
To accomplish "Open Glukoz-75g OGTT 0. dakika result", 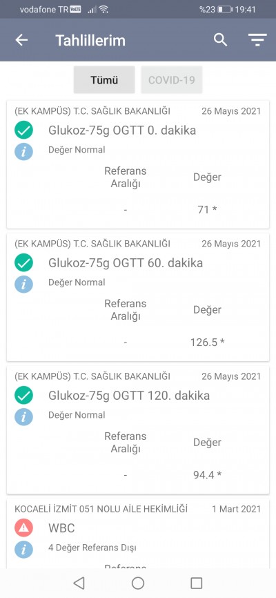I will coord(138,165).
